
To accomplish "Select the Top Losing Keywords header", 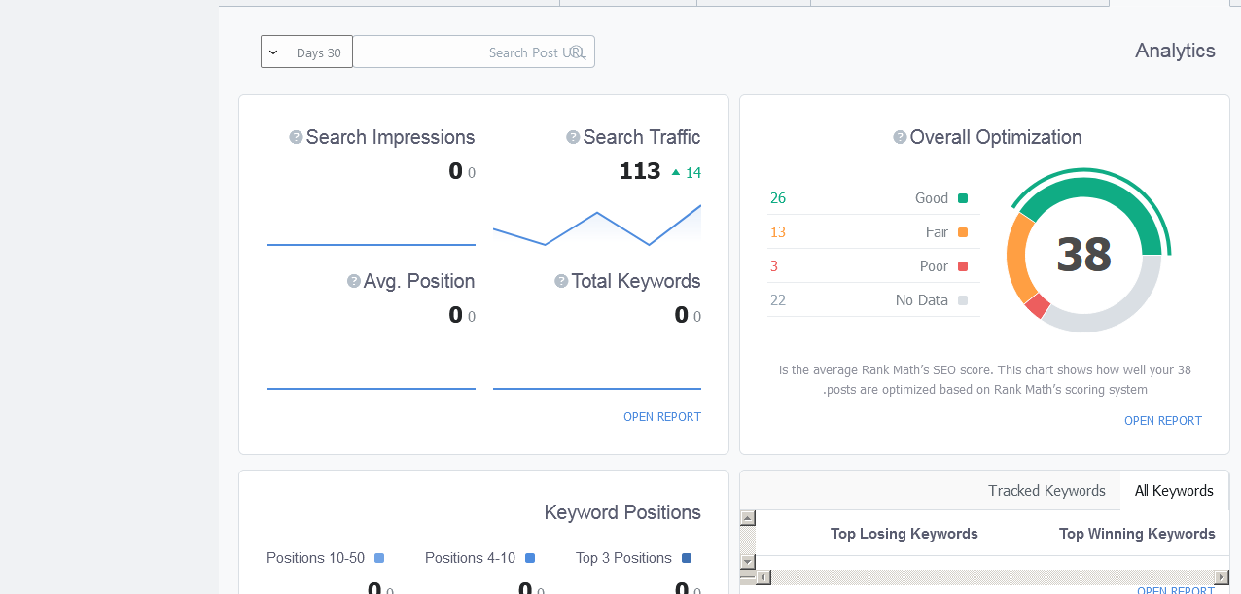I will pos(904,534).
